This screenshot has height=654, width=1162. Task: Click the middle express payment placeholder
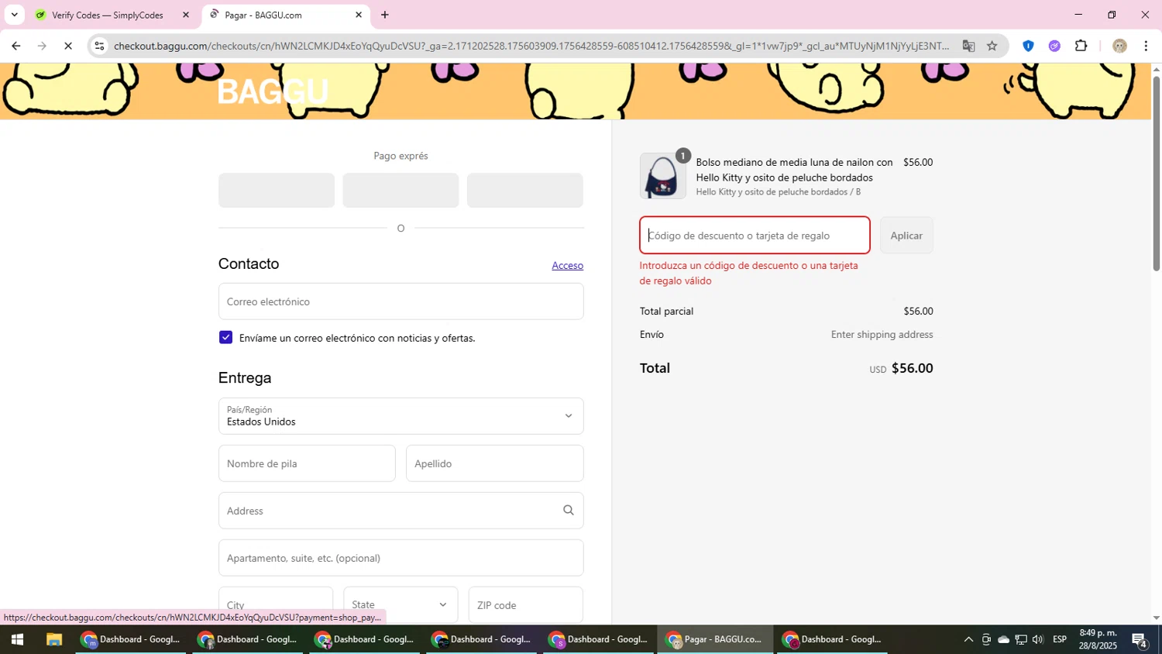coord(401,190)
